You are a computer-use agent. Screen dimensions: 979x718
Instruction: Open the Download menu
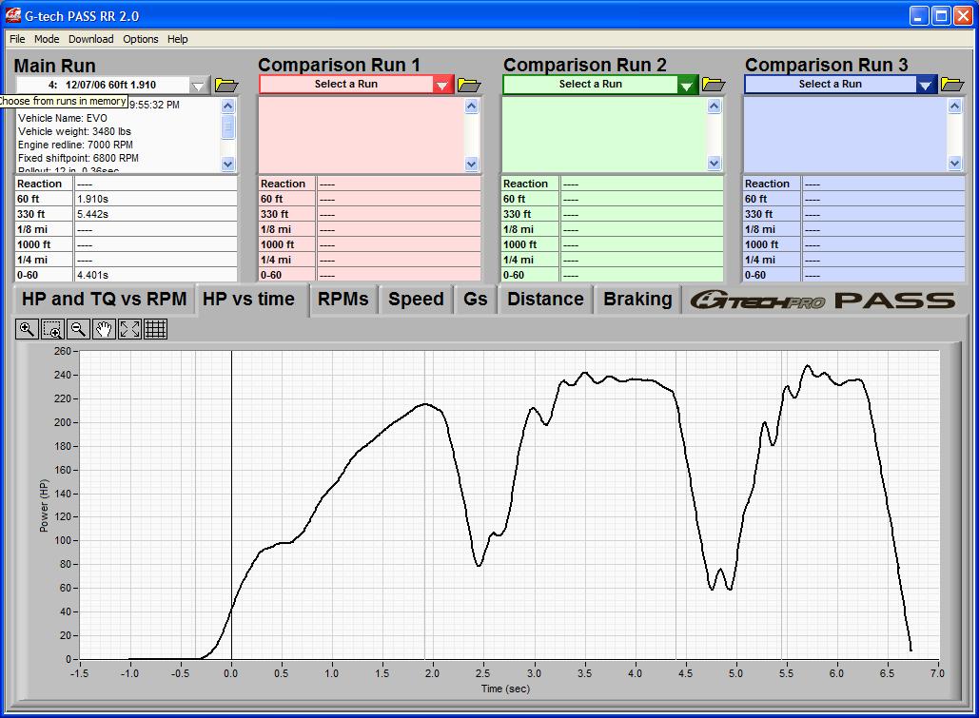pos(90,39)
